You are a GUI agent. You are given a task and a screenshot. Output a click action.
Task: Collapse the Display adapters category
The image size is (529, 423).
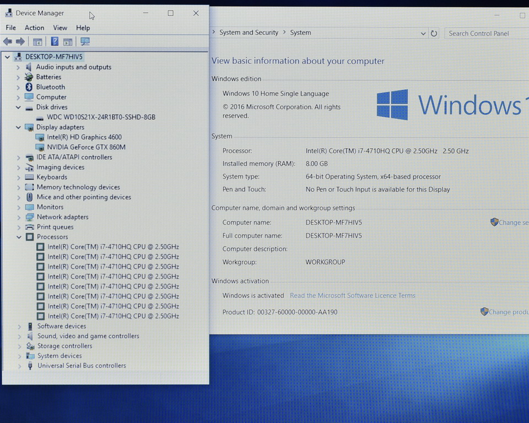pos(18,127)
